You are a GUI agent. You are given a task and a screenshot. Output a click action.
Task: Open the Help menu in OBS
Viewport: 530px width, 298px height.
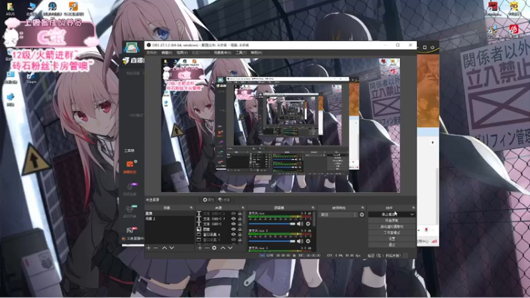(256, 53)
